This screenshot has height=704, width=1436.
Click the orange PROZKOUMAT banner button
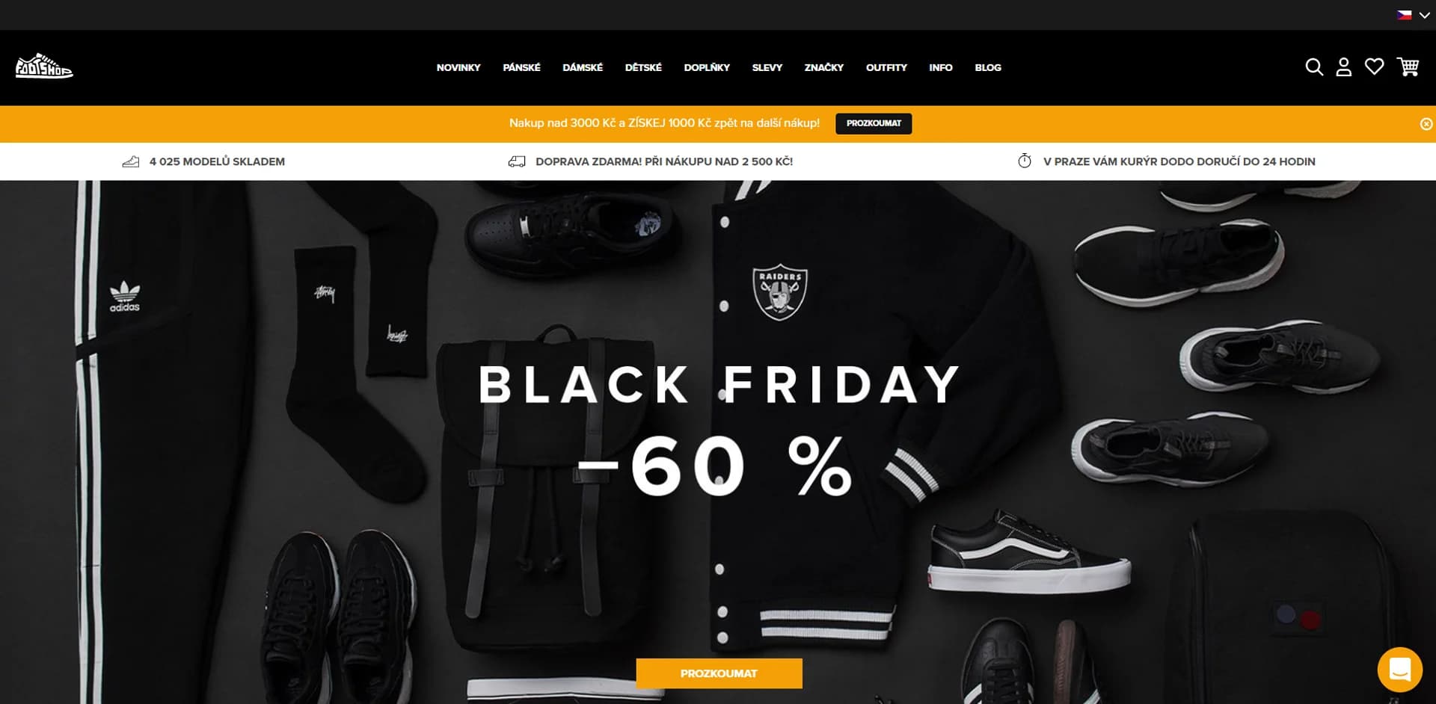pos(719,673)
